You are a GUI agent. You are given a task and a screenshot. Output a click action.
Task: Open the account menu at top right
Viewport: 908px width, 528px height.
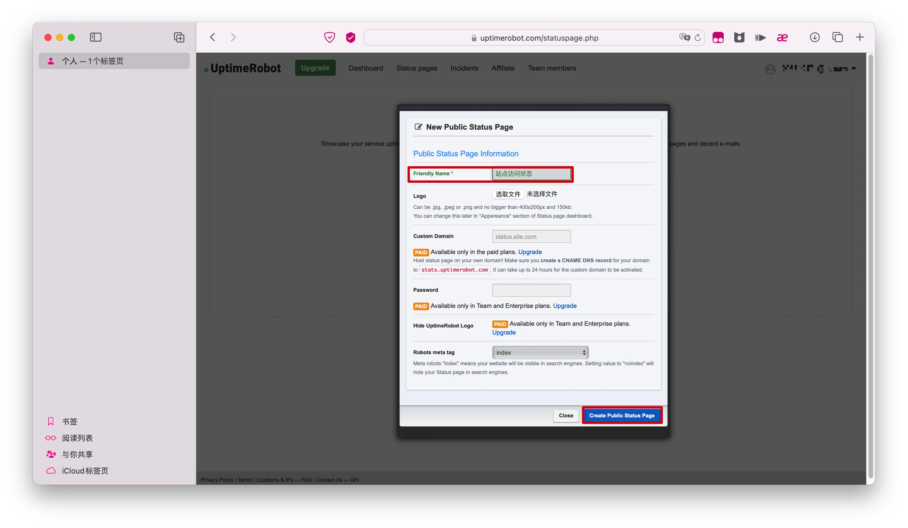[810, 68]
